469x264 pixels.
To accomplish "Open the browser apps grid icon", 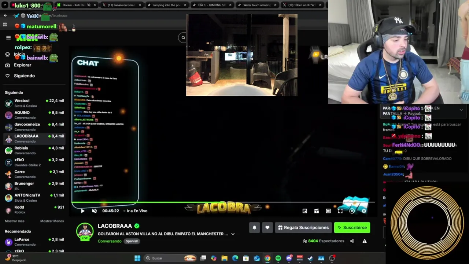I will [5, 25].
